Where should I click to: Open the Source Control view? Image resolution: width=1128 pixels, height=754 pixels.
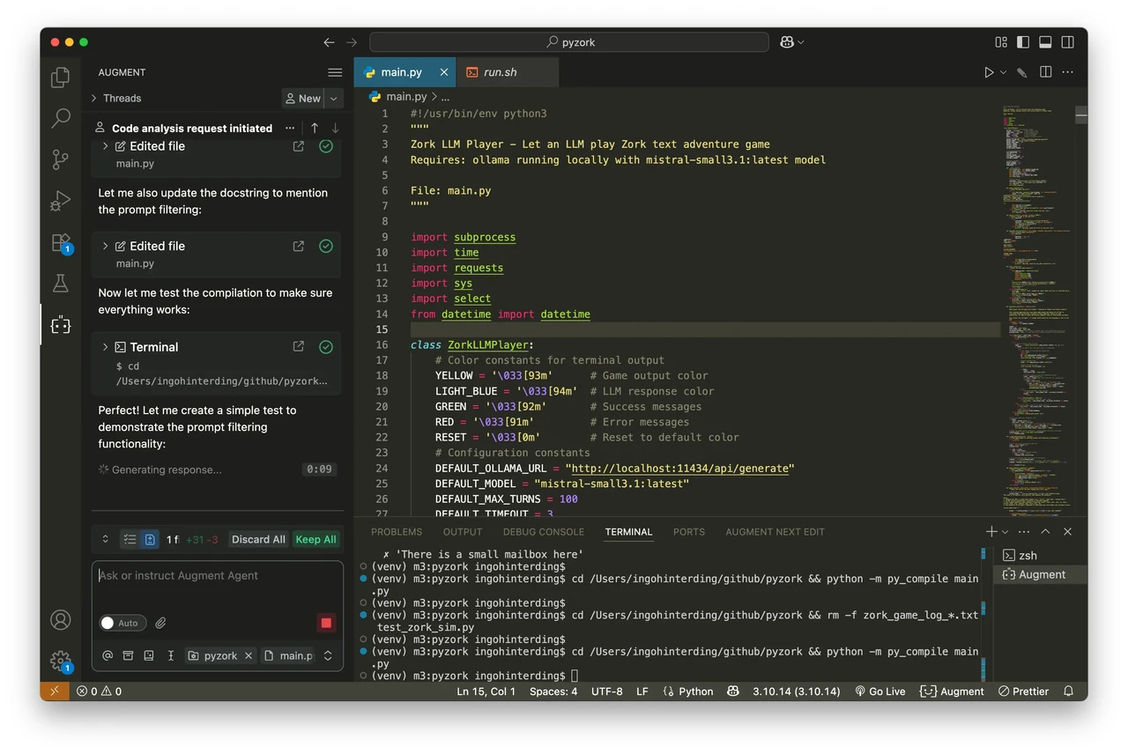pyautogui.click(x=61, y=159)
